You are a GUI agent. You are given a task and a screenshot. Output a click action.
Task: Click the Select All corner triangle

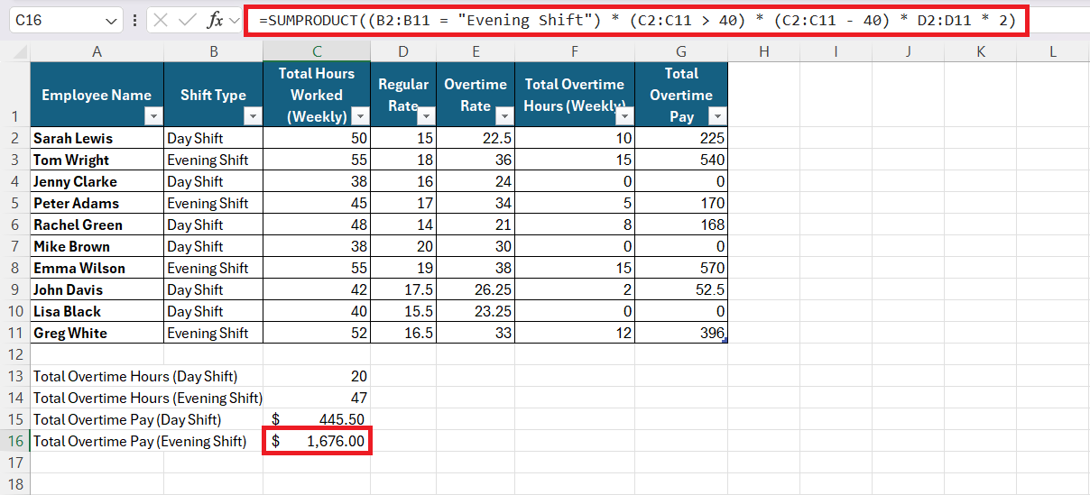click(22, 52)
